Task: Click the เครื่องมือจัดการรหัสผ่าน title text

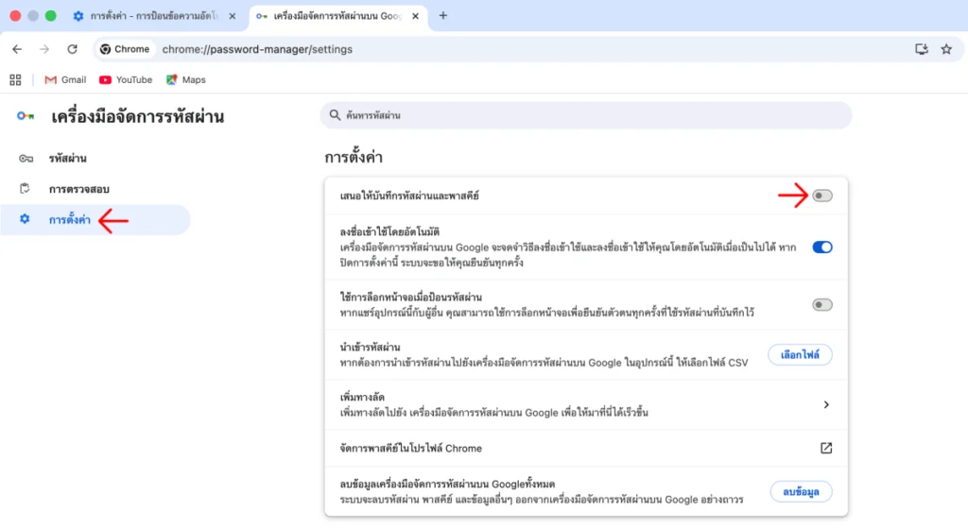Action: point(137,116)
